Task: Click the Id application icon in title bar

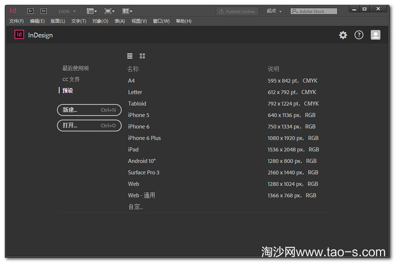Action: tap(13, 11)
